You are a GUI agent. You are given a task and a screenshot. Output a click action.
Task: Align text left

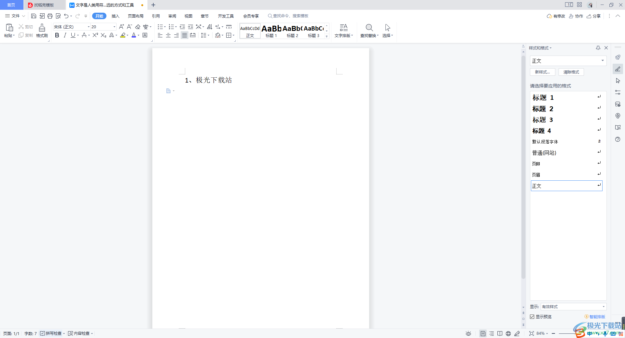click(x=160, y=35)
